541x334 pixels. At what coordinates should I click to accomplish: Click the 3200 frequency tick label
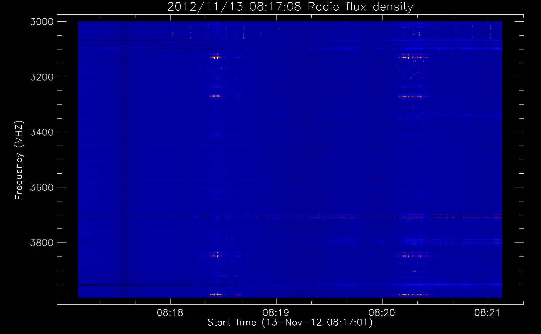(x=42, y=77)
